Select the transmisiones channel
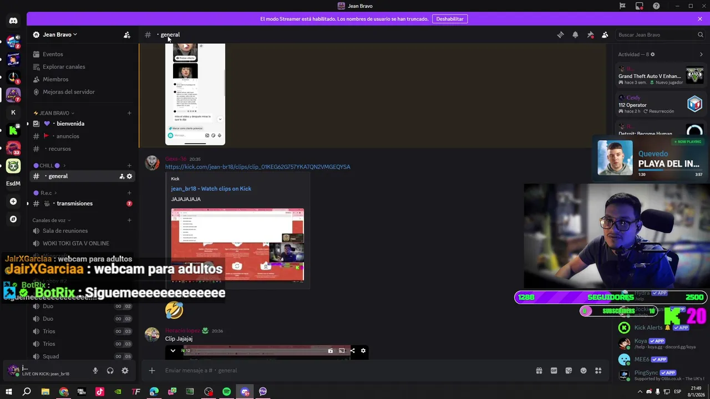The image size is (710, 399). point(82,203)
